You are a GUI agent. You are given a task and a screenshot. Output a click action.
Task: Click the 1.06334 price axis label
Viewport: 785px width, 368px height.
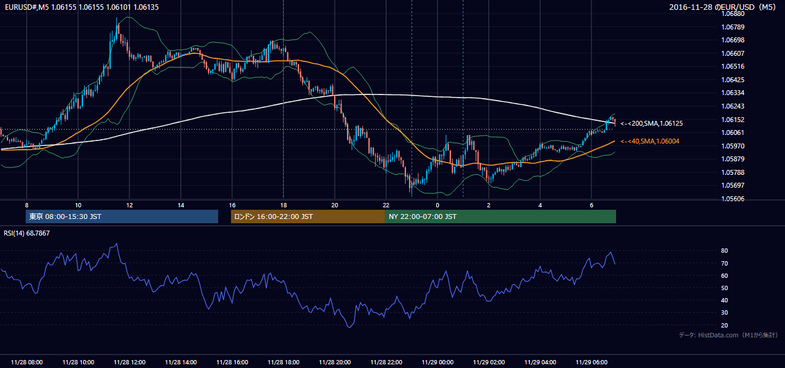[x=733, y=93]
